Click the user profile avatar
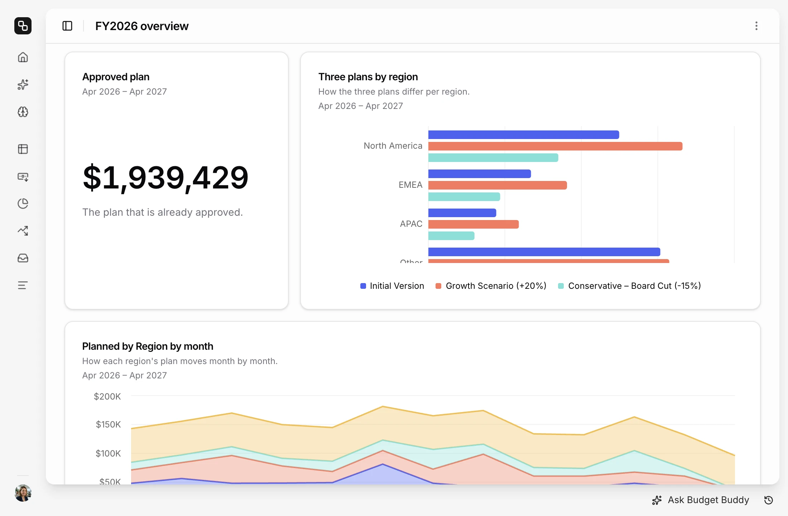The image size is (788, 516). [x=23, y=493]
